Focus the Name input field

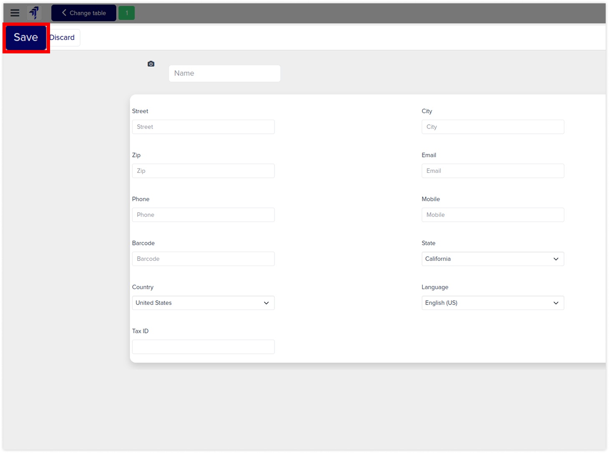click(x=224, y=73)
